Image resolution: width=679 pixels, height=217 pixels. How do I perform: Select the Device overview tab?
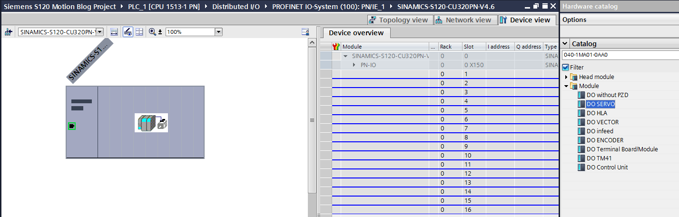[356, 33]
